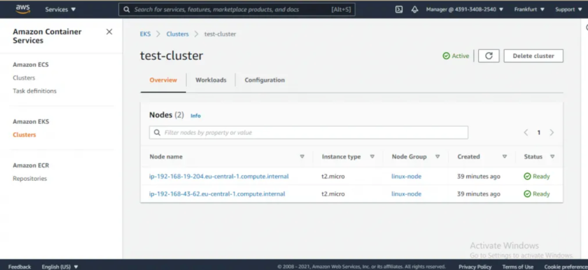Image resolution: width=588 pixels, height=270 pixels.
Task: Open the notifications bell icon
Action: [415, 9]
